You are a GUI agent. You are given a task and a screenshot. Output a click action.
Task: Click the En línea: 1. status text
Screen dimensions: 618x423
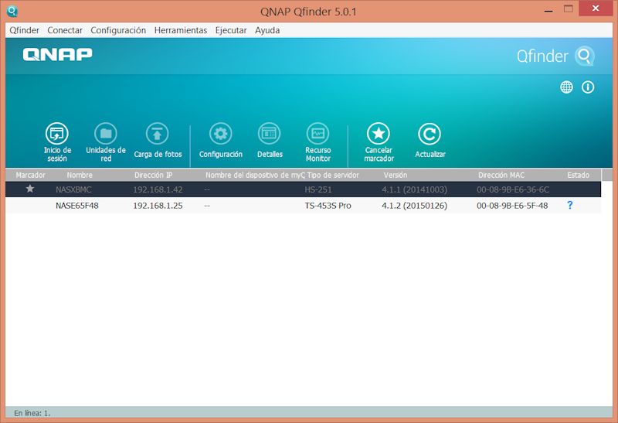(x=32, y=413)
